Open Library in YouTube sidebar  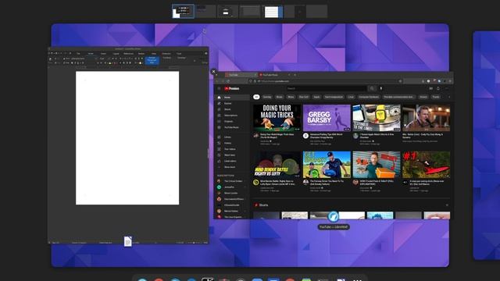[232, 137]
